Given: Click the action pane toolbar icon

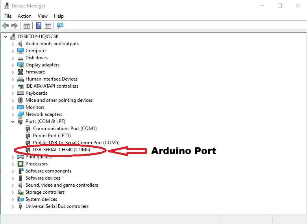Looking at the screenshot, I should (x=48, y=26).
